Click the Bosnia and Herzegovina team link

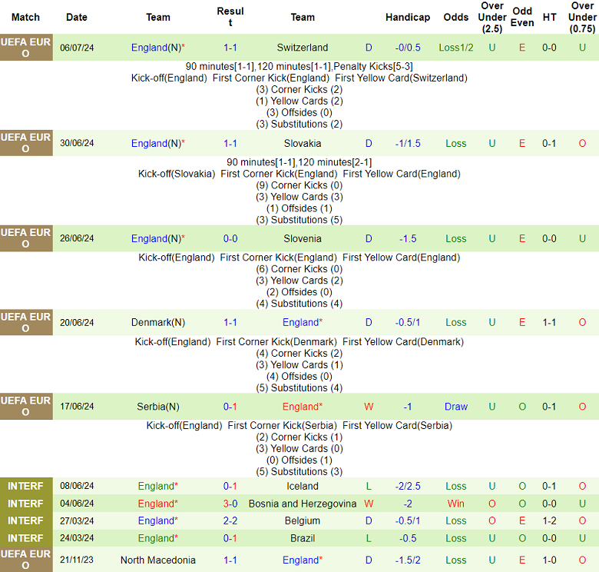tap(302, 504)
